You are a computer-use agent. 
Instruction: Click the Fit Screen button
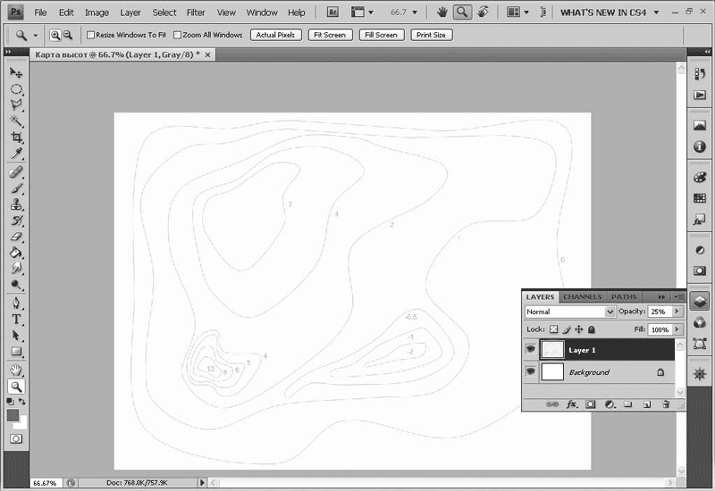328,35
